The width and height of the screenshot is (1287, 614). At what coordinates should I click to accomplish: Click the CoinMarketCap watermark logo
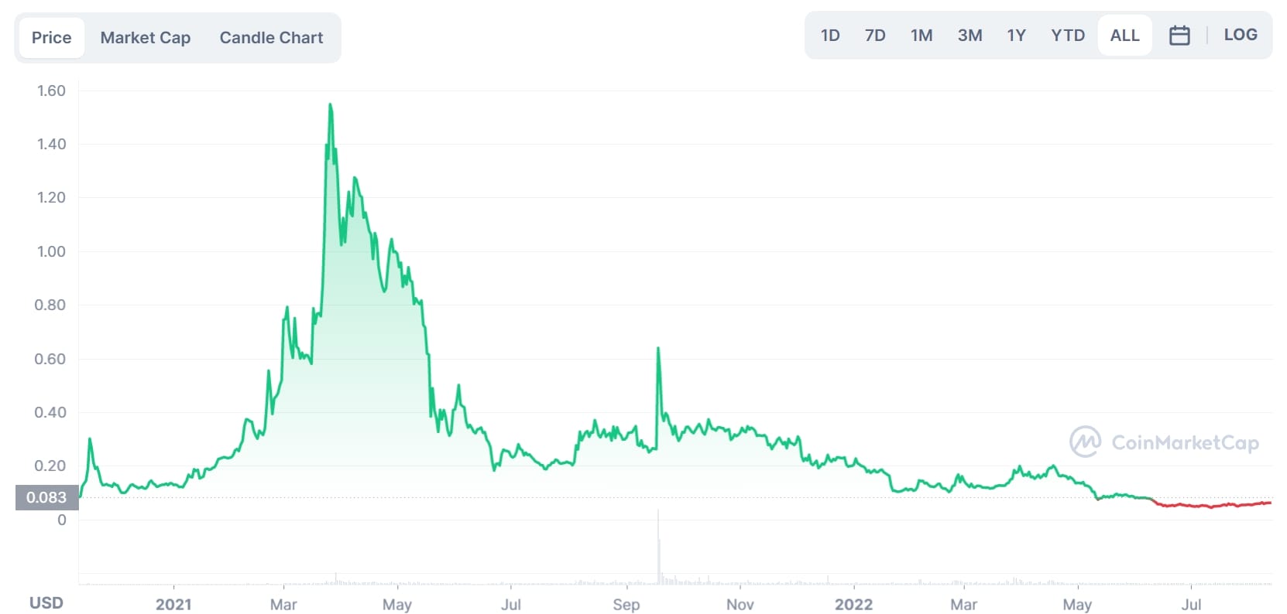(1164, 442)
